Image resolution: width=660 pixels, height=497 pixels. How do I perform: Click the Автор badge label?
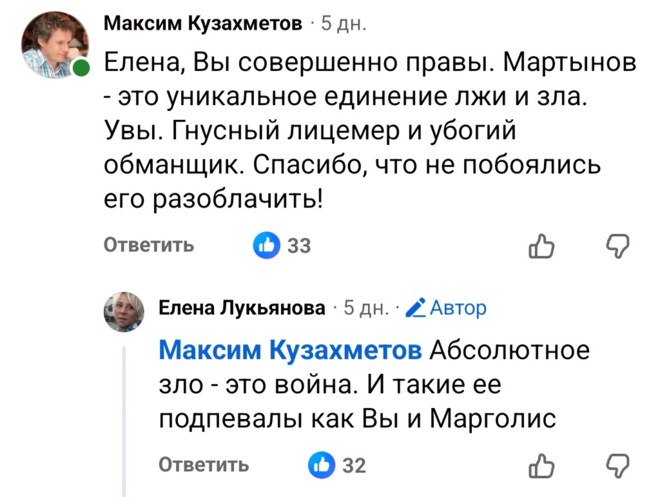[458, 308]
